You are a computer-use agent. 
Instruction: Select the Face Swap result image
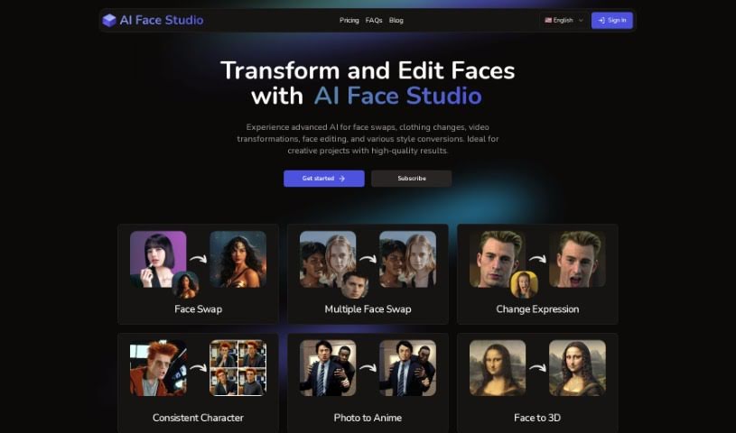[238, 259]
